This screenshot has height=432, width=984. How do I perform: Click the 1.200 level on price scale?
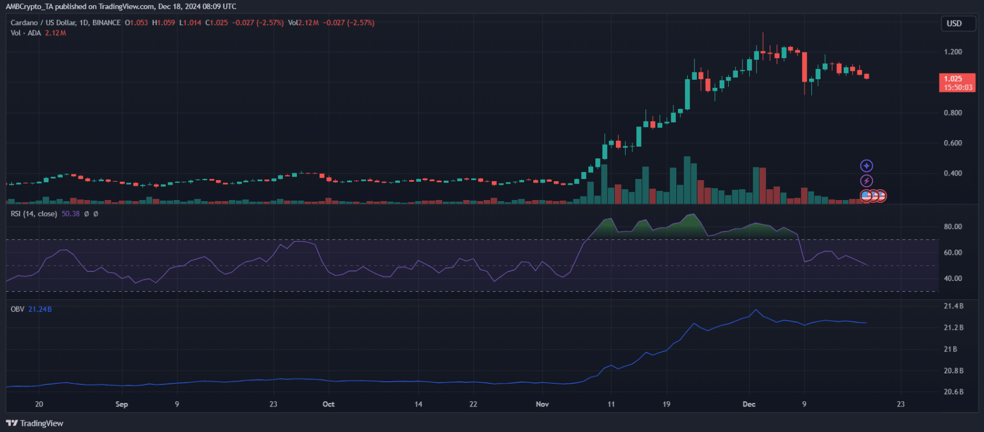click(953, 52)
